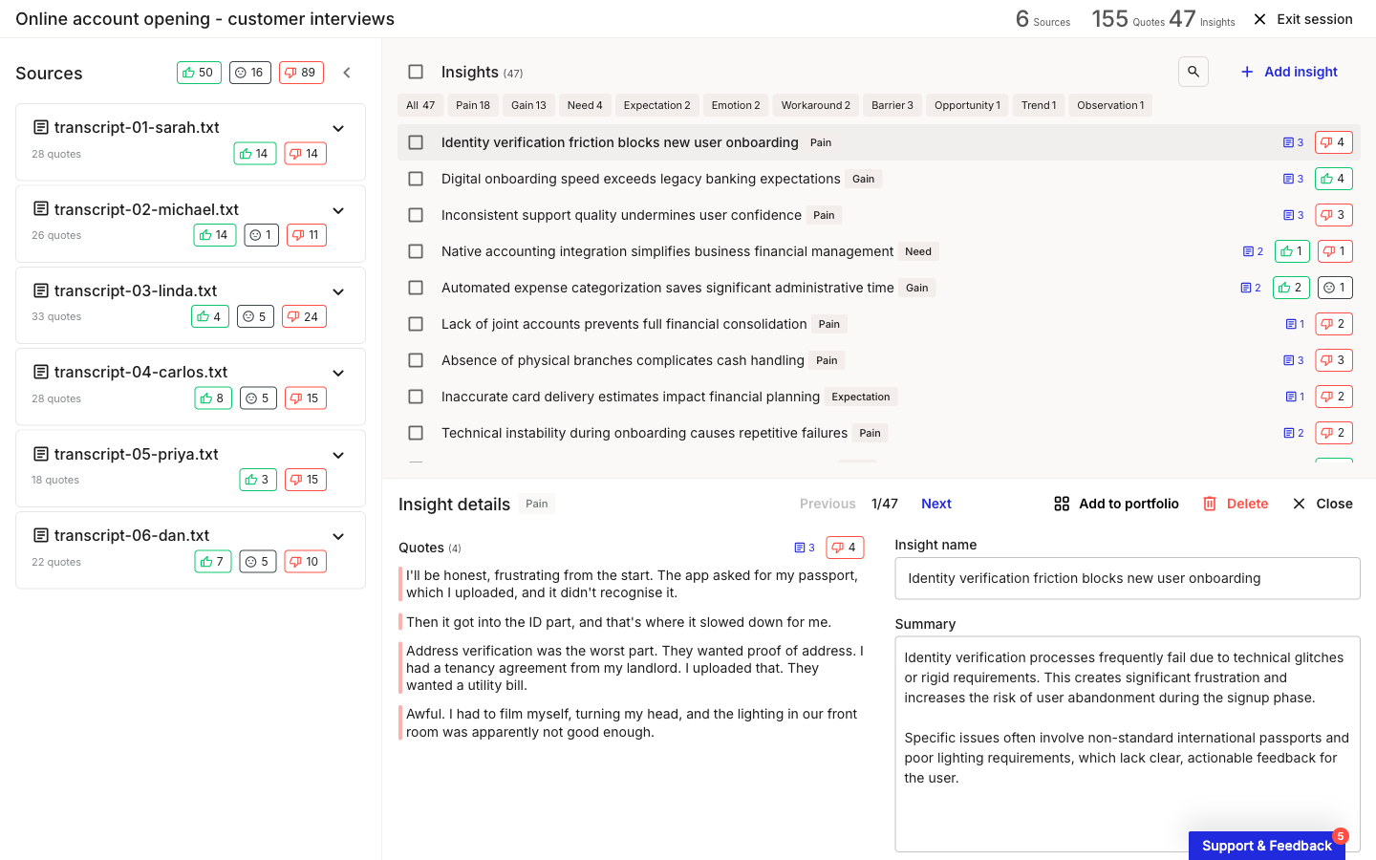Expand transcript-04-carlos.txt source
1376x860 pixels.
[338, 373]
